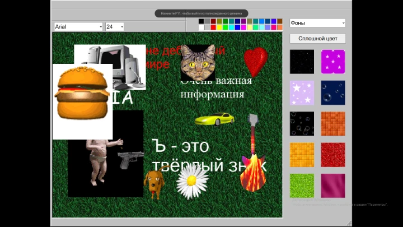Select the red glitter heart sticker
This screenshot has height=227, width=403.
[x=256, y=62]
